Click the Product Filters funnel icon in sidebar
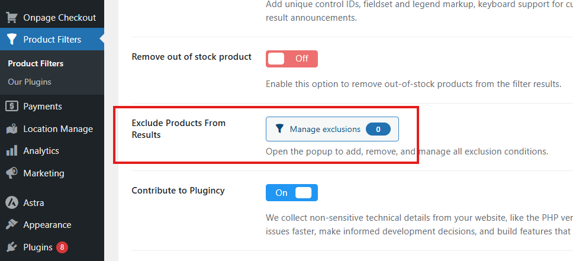 pyautogui.click(x=11, y=40)
